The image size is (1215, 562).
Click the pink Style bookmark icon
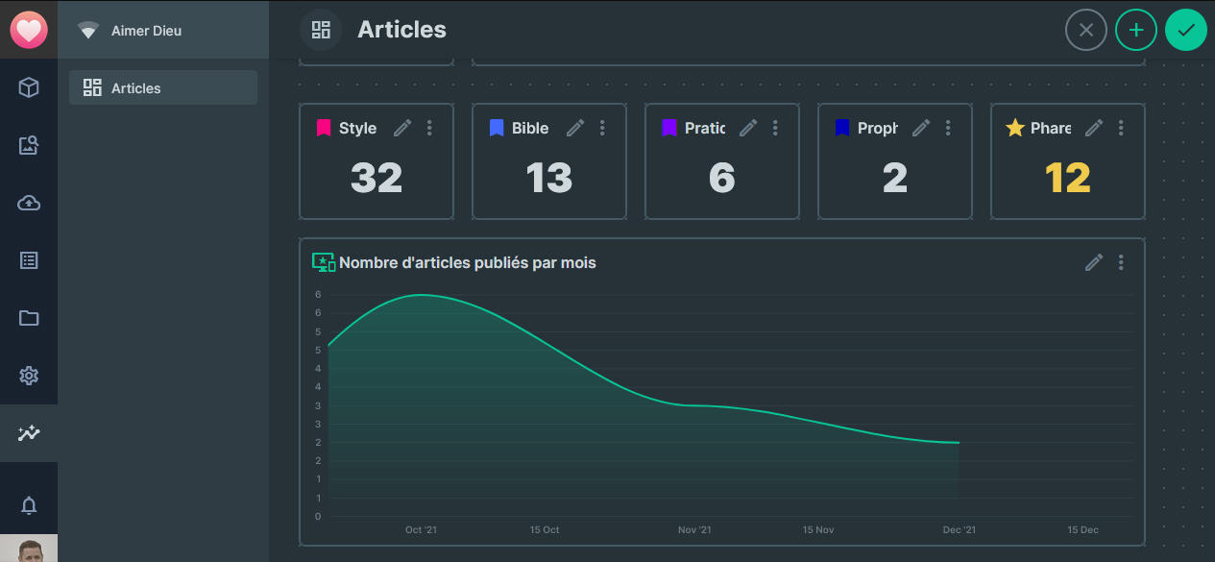pyautogui.click(x=324, y=128)
